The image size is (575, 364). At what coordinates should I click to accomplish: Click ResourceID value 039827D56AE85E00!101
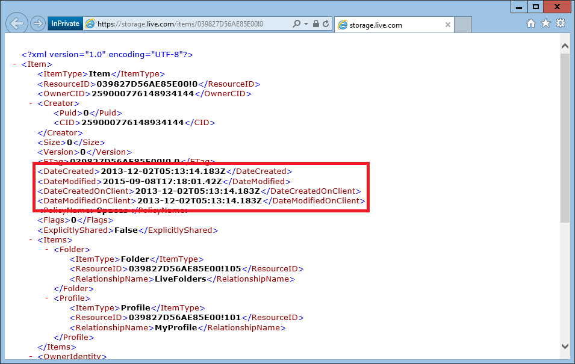185,318
